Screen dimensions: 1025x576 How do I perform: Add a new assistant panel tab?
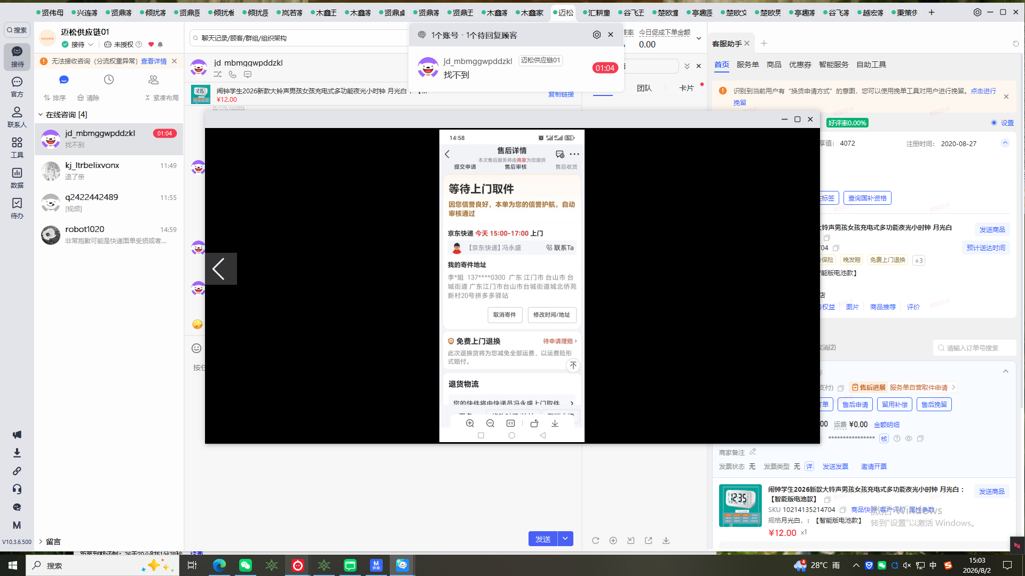[764, 43]
